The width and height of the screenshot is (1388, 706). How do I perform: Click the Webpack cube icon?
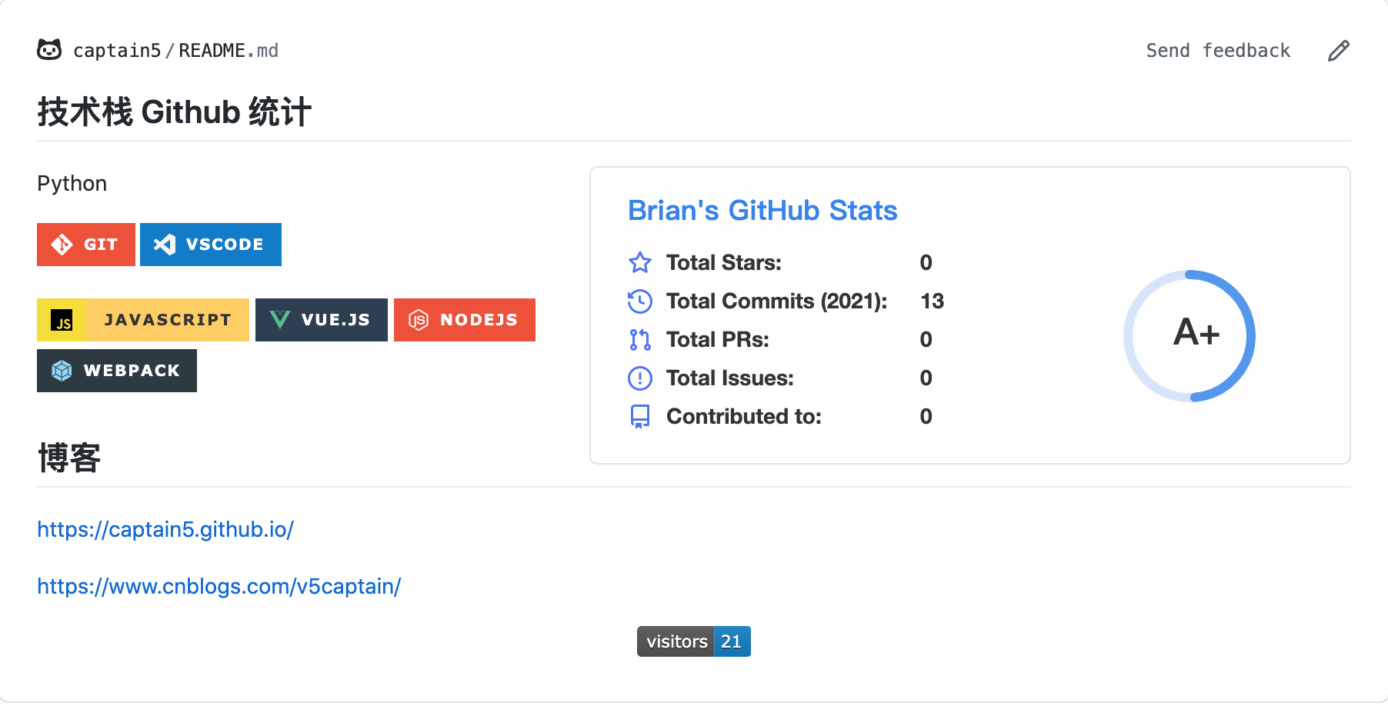coord(63,370)
